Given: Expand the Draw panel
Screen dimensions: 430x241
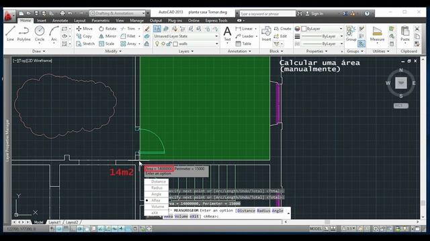Looking at the screenshot, I should 39,51.
